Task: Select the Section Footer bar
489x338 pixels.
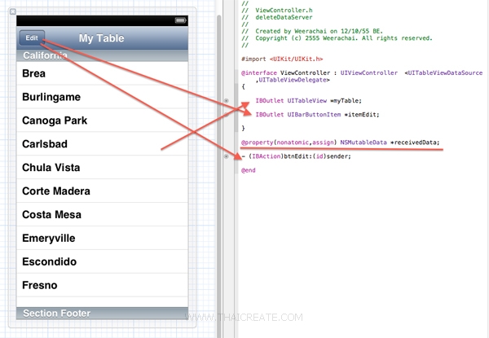Action: [103, 313]
